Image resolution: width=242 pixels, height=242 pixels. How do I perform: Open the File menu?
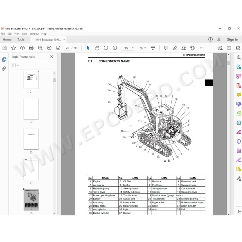(x=3, y=34)
